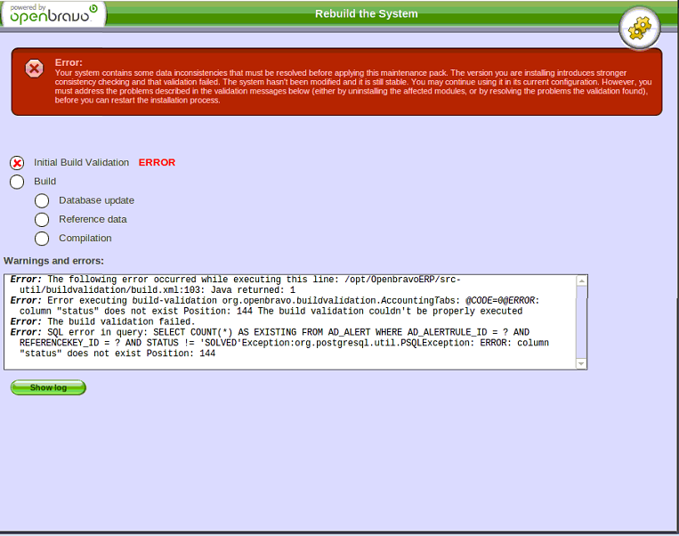Click the Reference data status circle
Screen dimensions: 679x536
pos(42,219)
